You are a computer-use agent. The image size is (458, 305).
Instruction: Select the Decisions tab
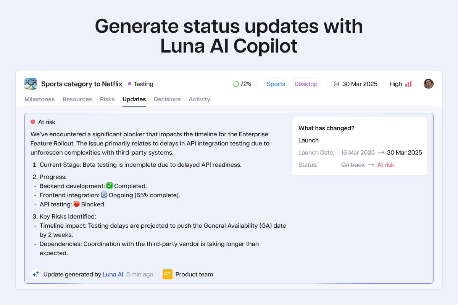(167, 99)
